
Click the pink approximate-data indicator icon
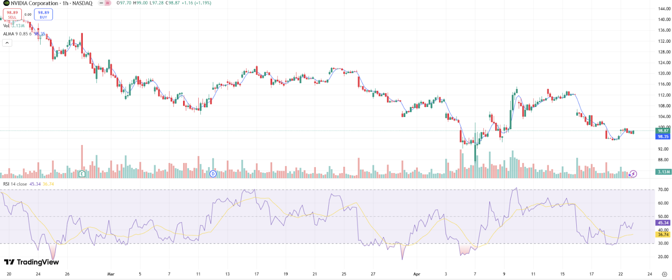coord(108,3)
